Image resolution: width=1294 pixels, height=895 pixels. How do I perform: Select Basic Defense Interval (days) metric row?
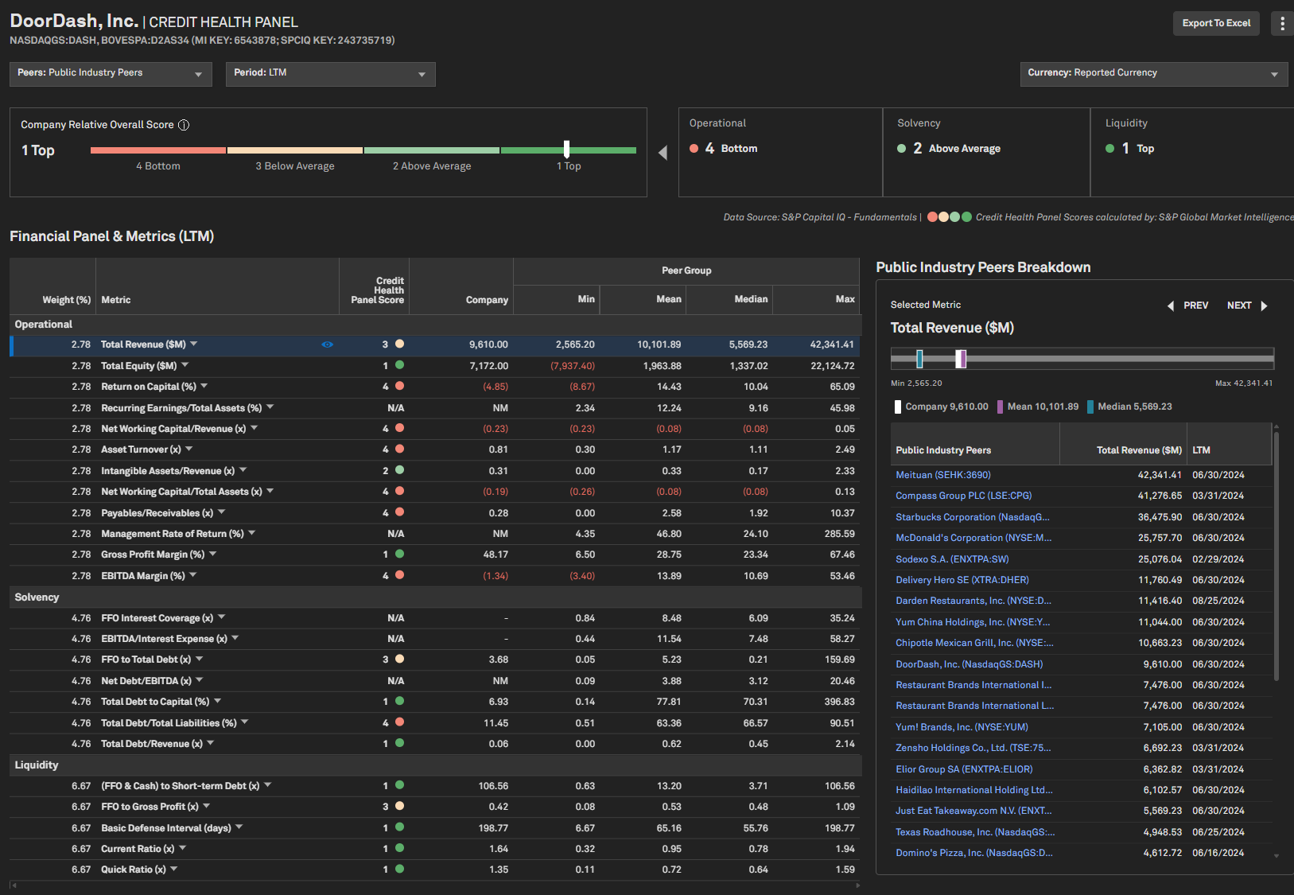coord(435,828)
